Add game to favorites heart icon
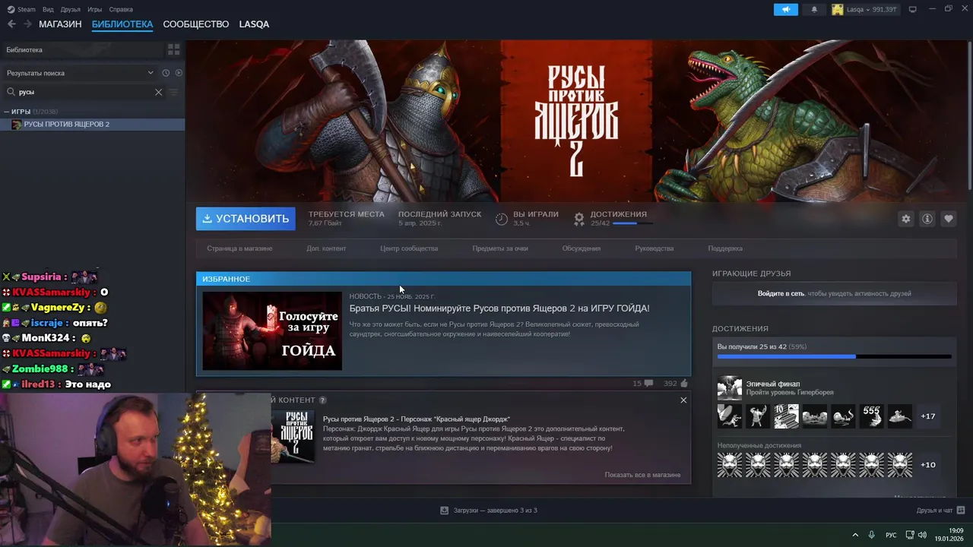973x547 pixels. tap(948, 219)
